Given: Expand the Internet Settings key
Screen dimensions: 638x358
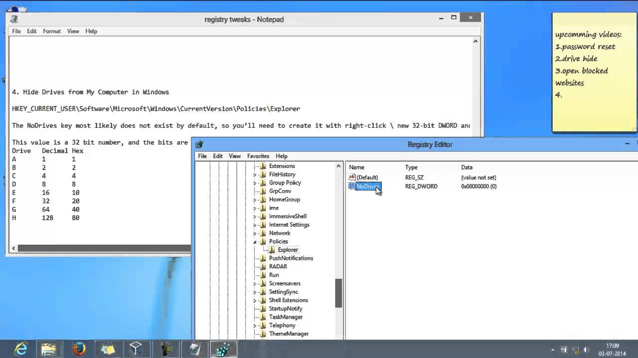Looking at the screenshot, I should coord(255,225).
